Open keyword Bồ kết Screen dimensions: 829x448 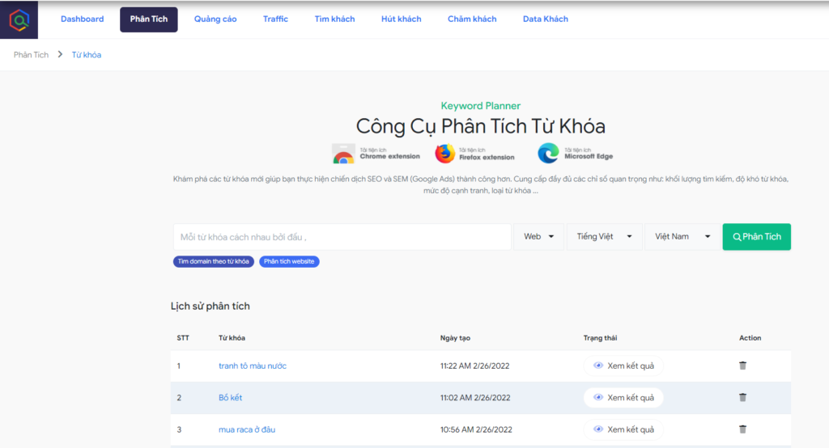pyautogui.click(x=230, y=398)
